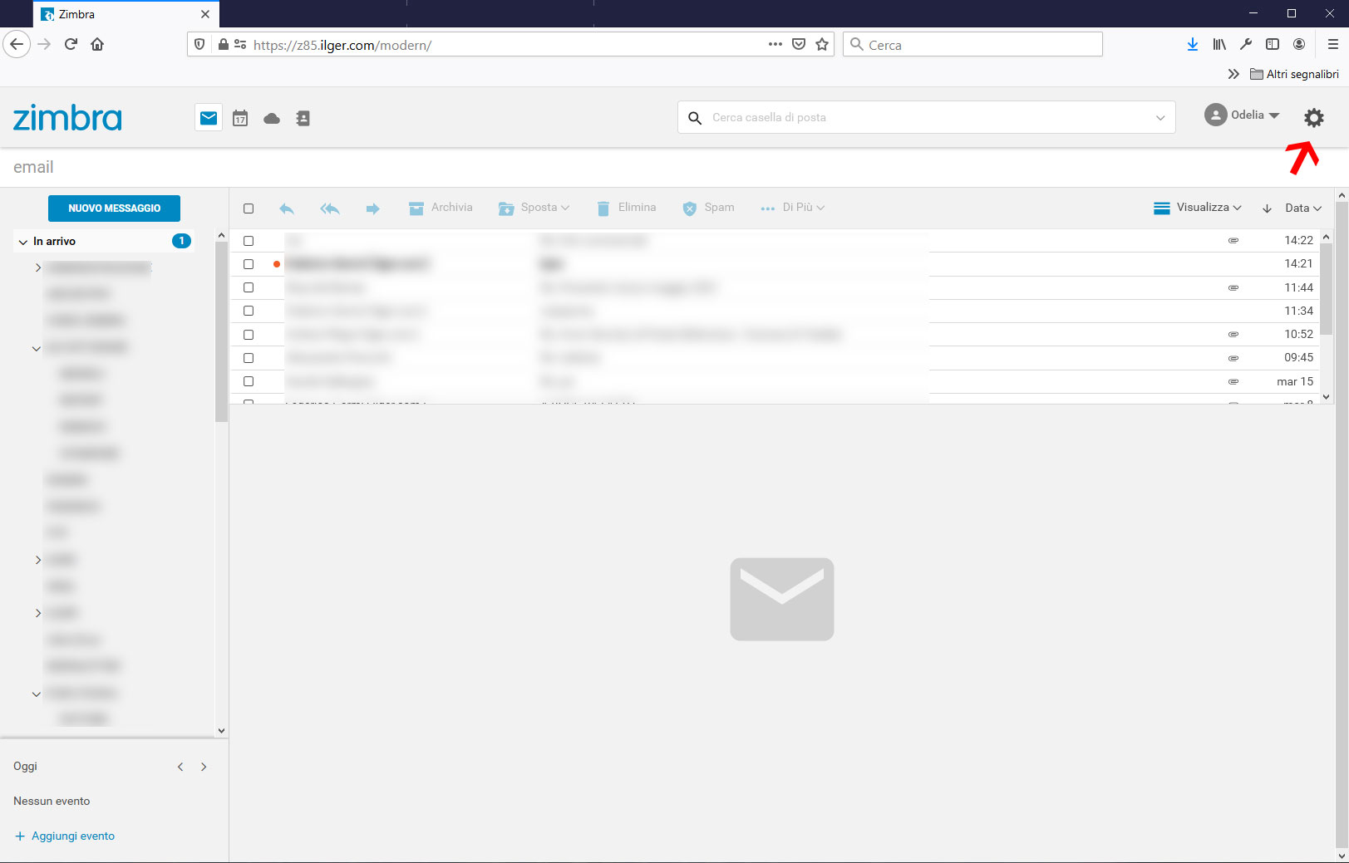Show previous day in mini calendar
This screenshot has height=863, width=1349.
pyautogui.click(x=180, y=767)
